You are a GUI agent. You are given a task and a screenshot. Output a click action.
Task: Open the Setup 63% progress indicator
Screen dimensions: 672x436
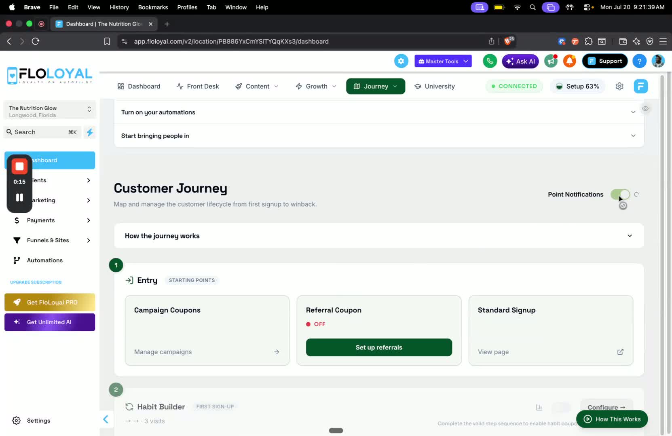coord(577,86)
